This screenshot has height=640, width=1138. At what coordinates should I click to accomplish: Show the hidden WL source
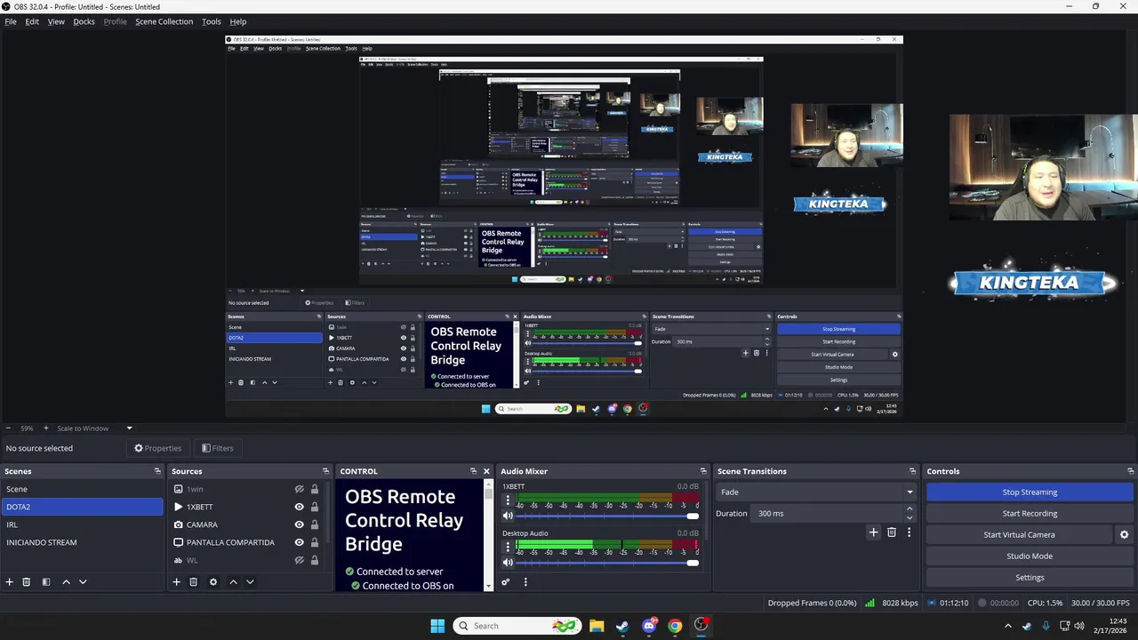299,560
